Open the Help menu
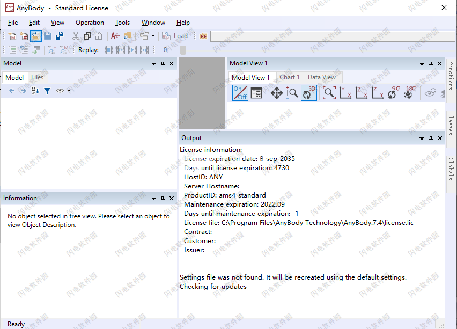Screen dimensions: 457x329 pos(183,23)
